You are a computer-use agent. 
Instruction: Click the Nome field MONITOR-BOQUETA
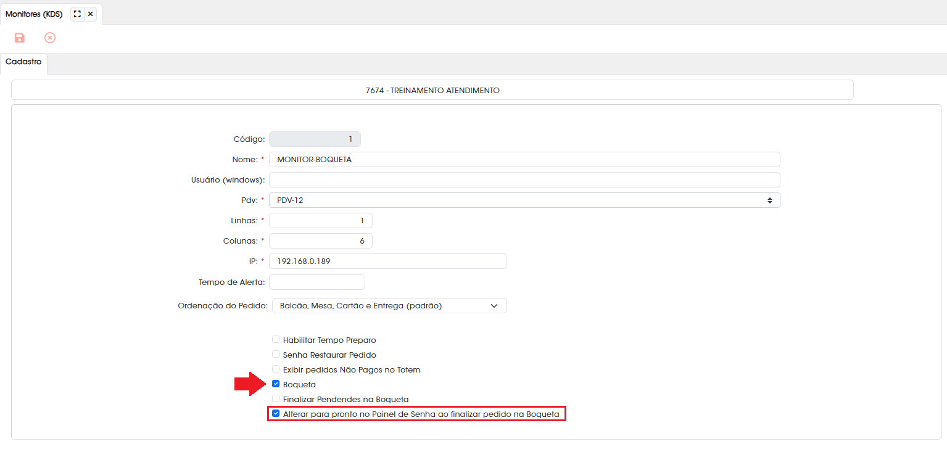(524, 159)
